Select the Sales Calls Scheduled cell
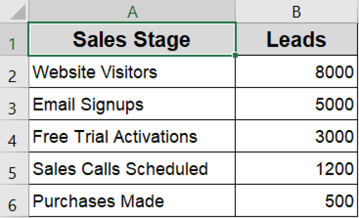Image resolution: width=359 pixels, height=218 pixels. click(x=132, y=168)
